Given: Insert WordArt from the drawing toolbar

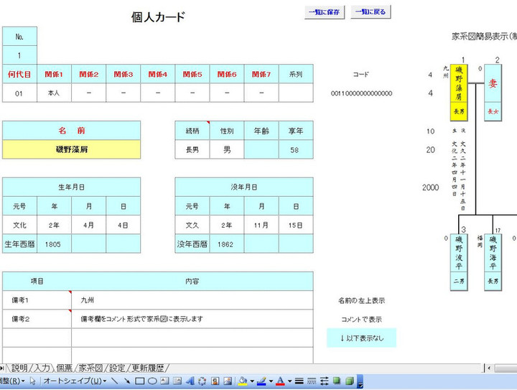Looking at the screenshot, I should tap(190, 381).
